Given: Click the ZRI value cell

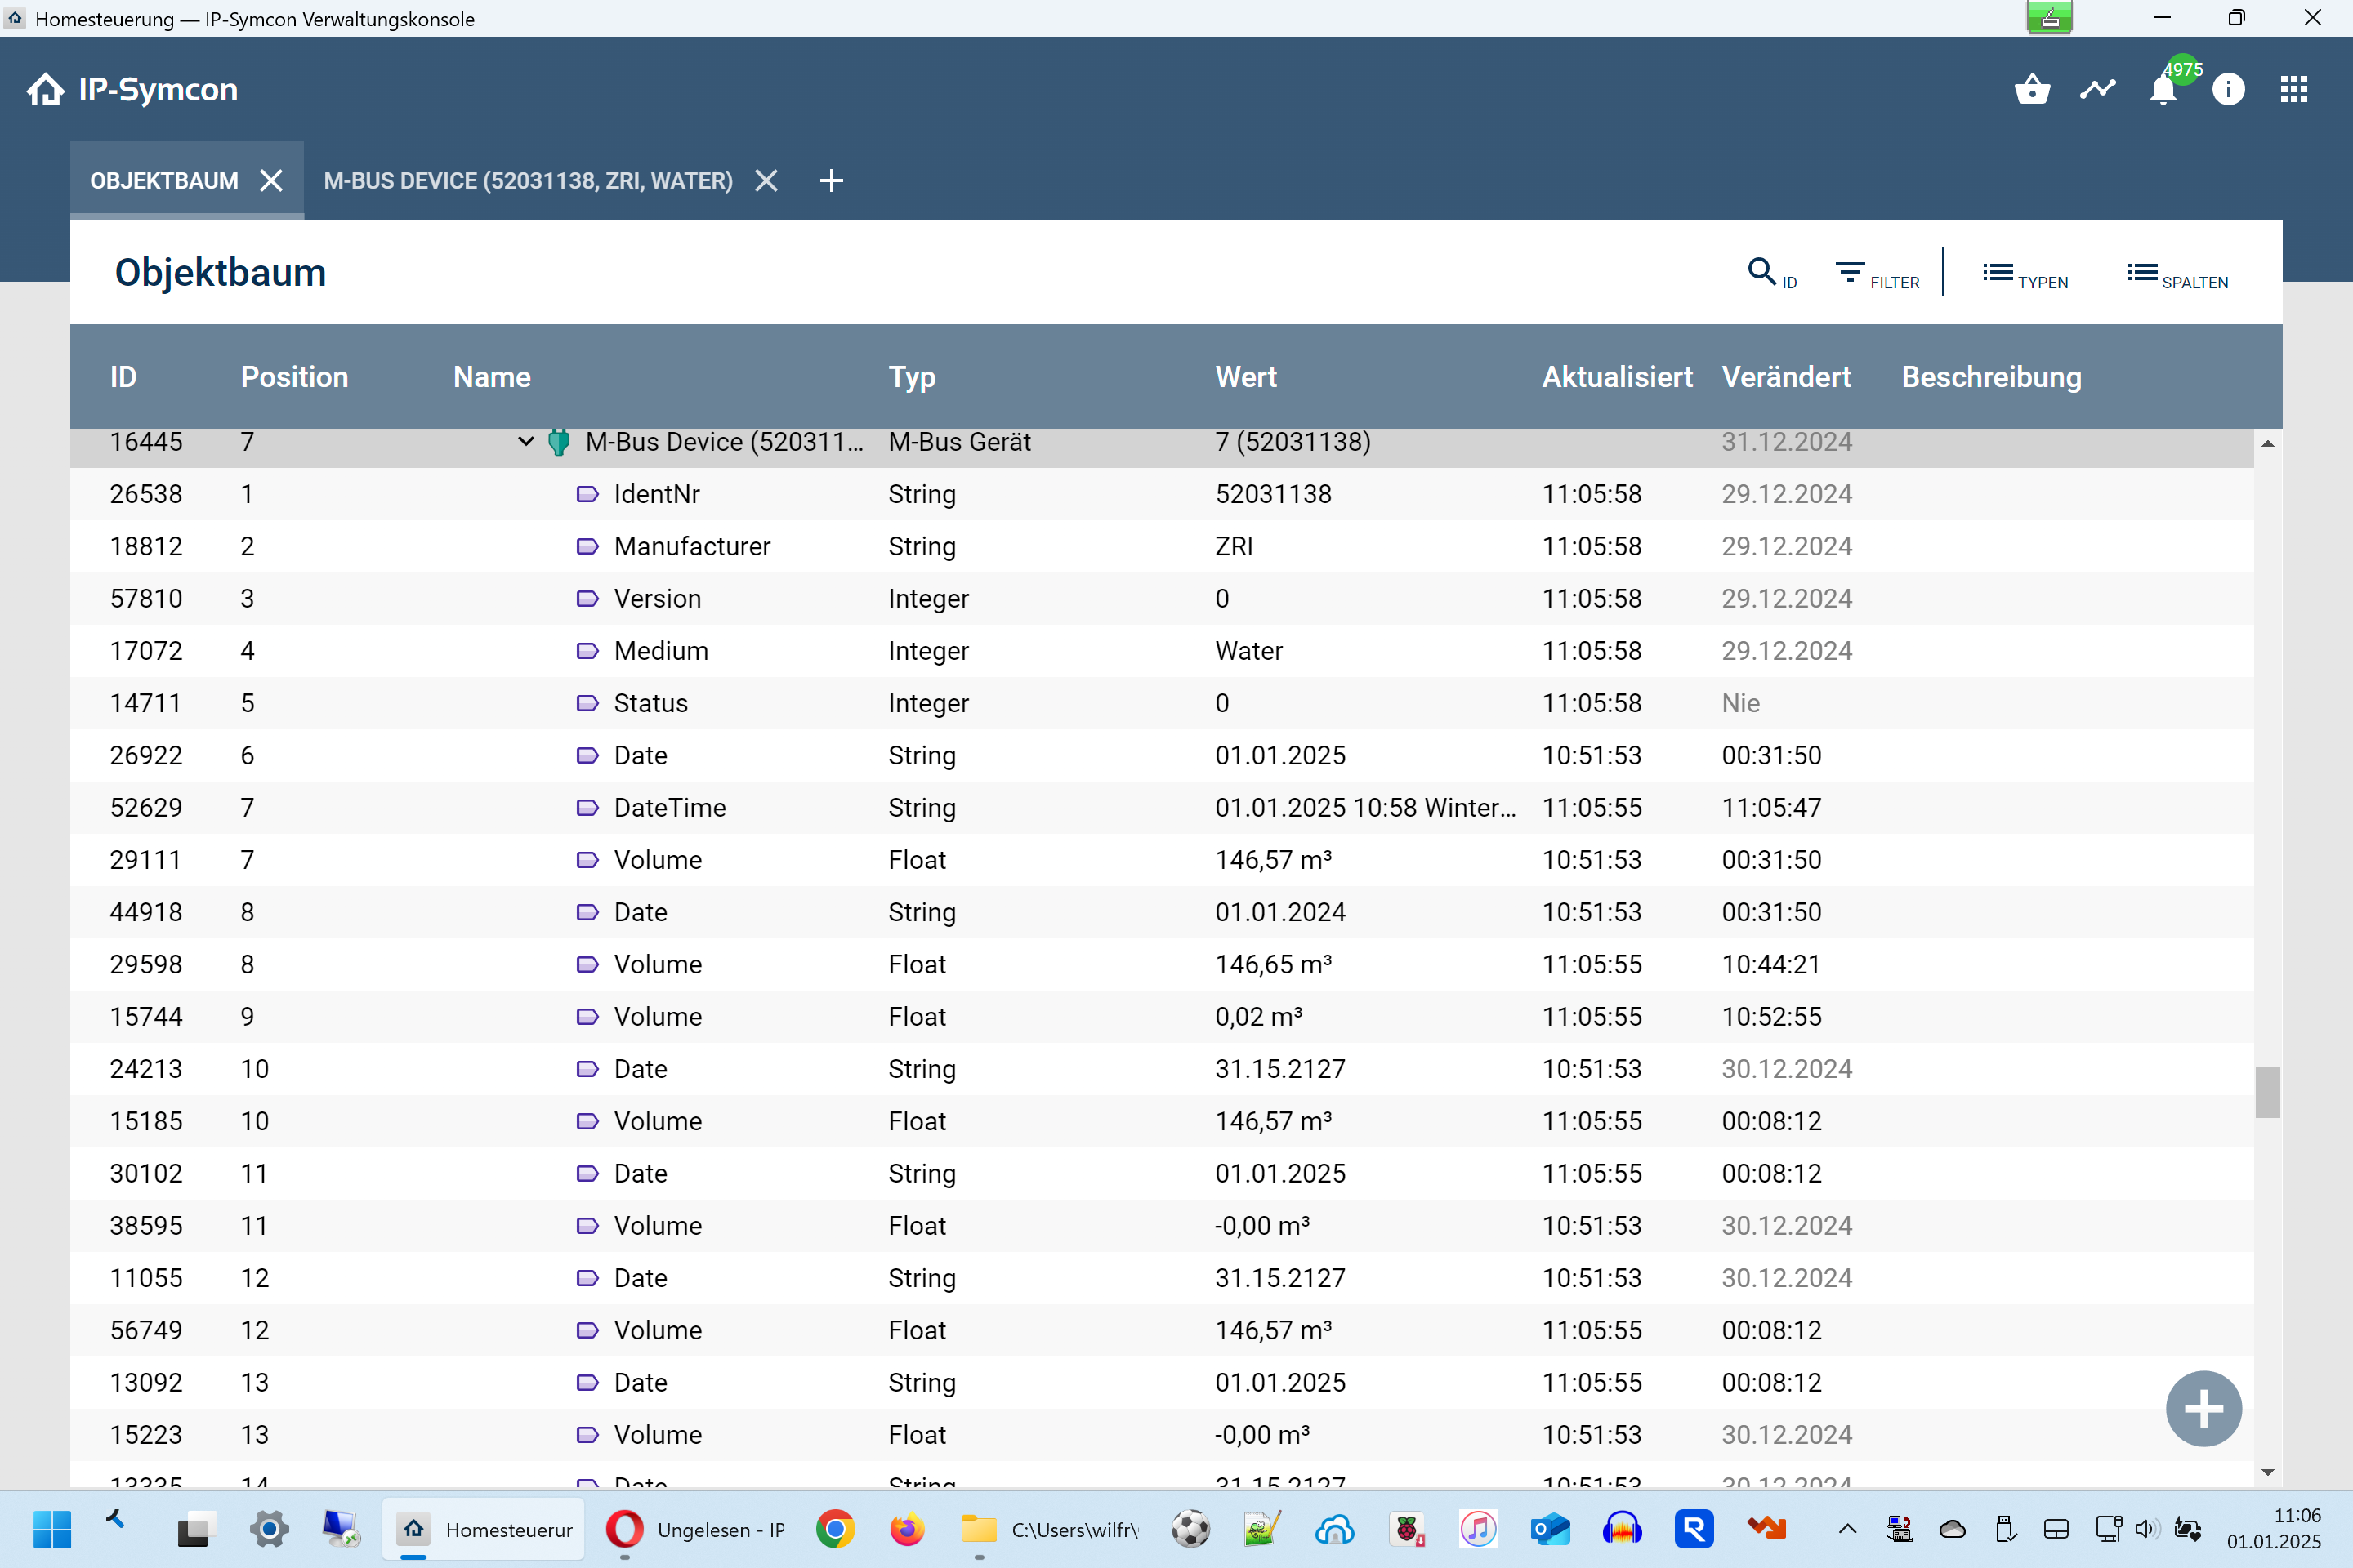Looking at the screenshot, I should pos(1234,546).
